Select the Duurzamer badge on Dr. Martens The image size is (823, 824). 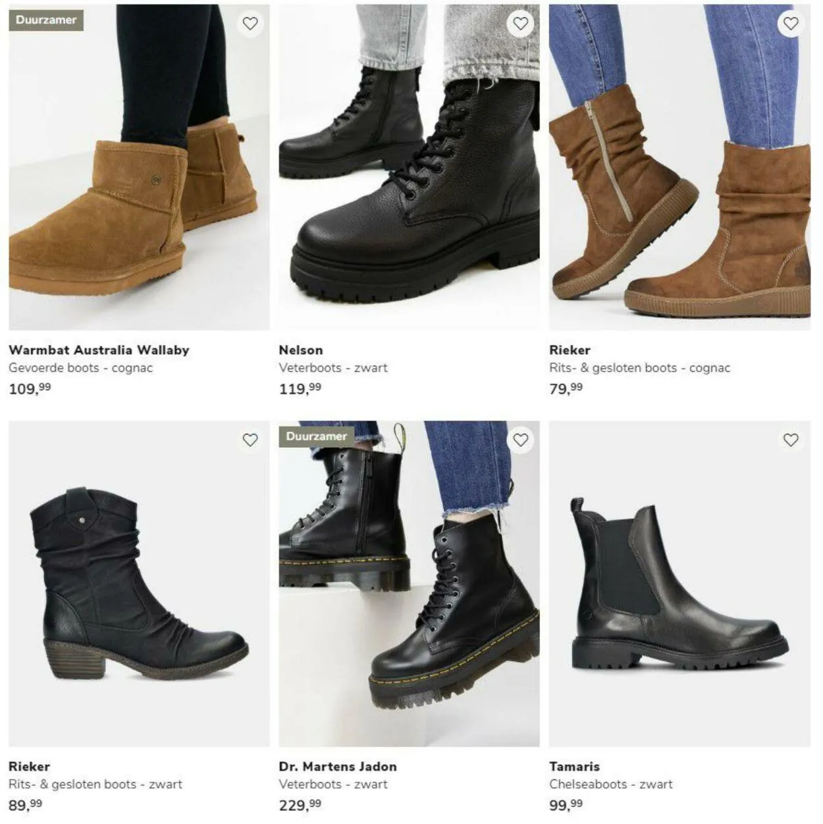[317, 436]
